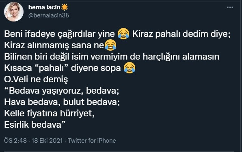Open the 'Twitter for iPhone' source link
Screen dimensions: 242x152
click(92, 141)
